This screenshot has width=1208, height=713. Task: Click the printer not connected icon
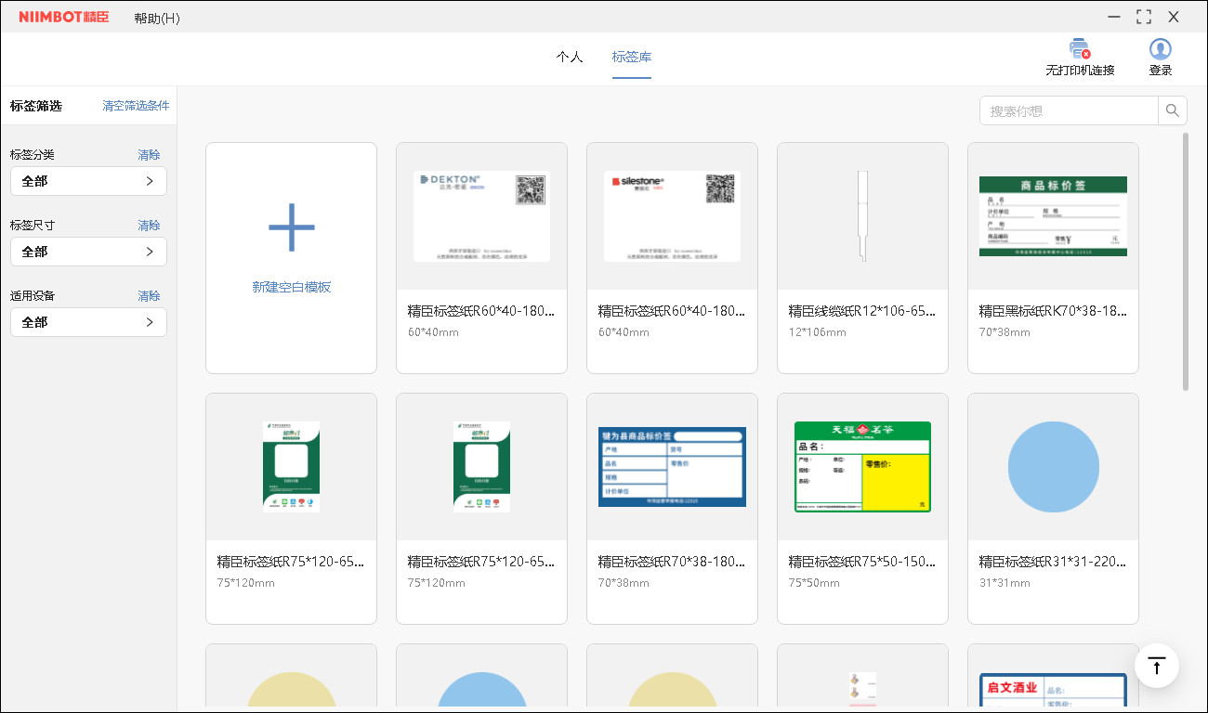(1080, 49)
